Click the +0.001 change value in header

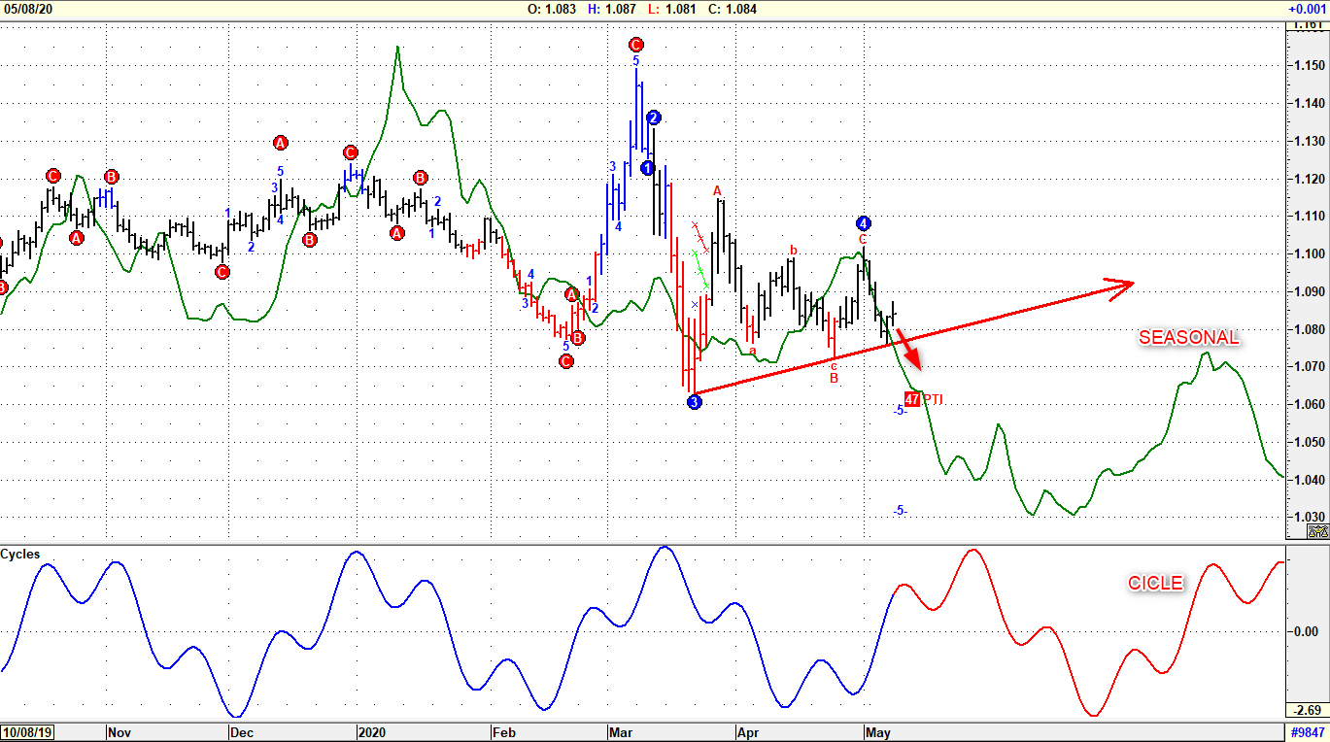point(1307,9)
